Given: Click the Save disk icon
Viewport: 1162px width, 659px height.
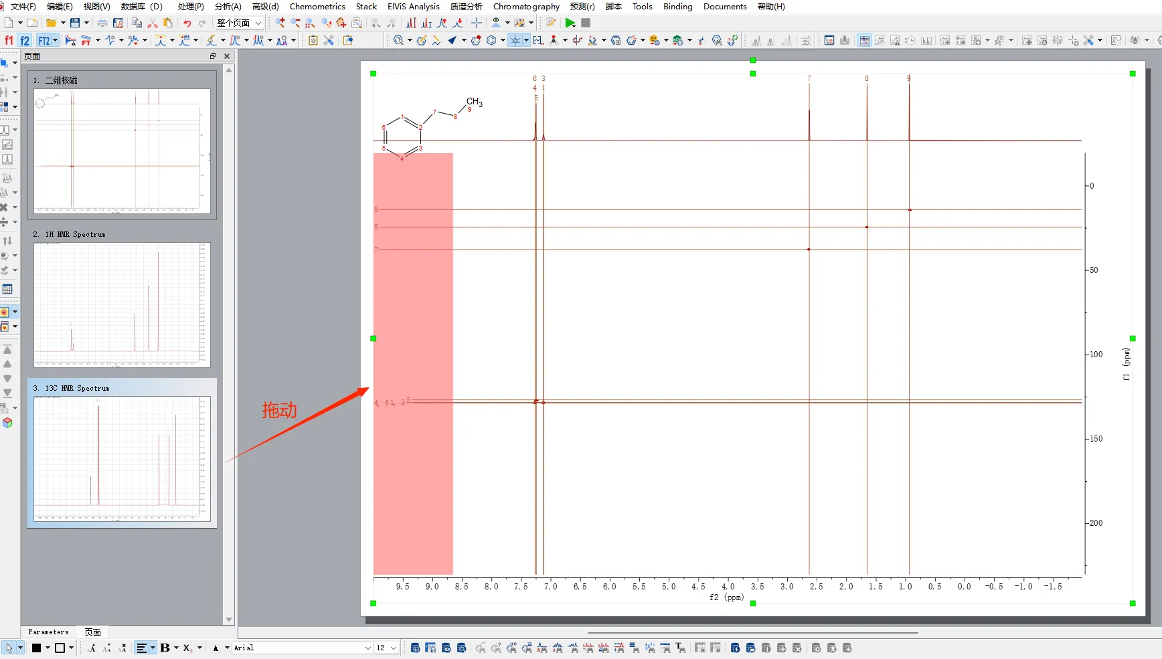Looking at the screenshot, I should click(x=75, y=23).
